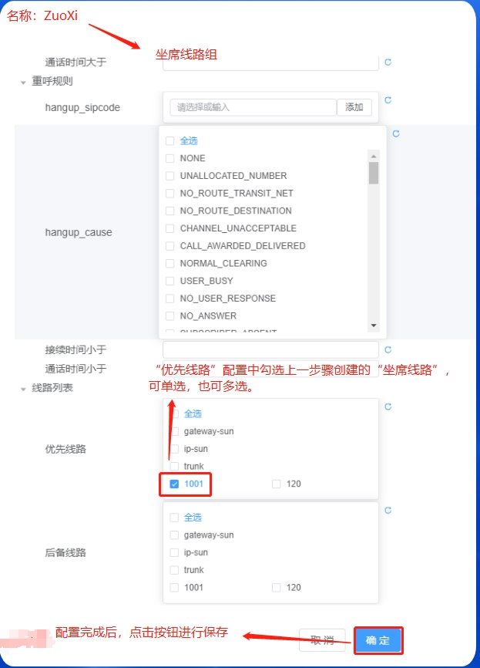Click reset icon next to hangup_sipcode row
Viewport: 480px width, 668px height.
(388, 100)
